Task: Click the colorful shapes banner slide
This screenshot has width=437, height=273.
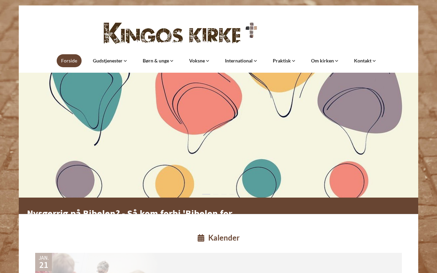Action: (x=218, y=135)
